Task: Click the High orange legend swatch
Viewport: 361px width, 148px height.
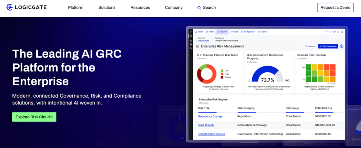Action: tap(222, 74)
